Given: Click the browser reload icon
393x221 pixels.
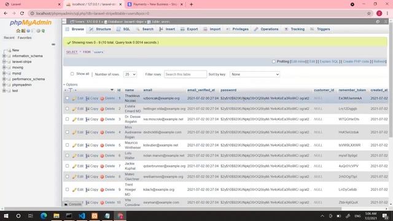Looking at the screenshot, I should (x=22, y=14).
